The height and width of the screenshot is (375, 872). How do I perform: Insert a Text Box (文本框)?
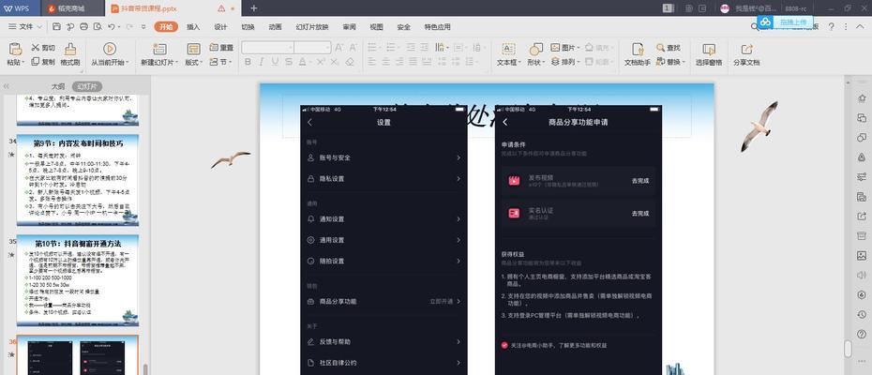click(x=509, y=54)
